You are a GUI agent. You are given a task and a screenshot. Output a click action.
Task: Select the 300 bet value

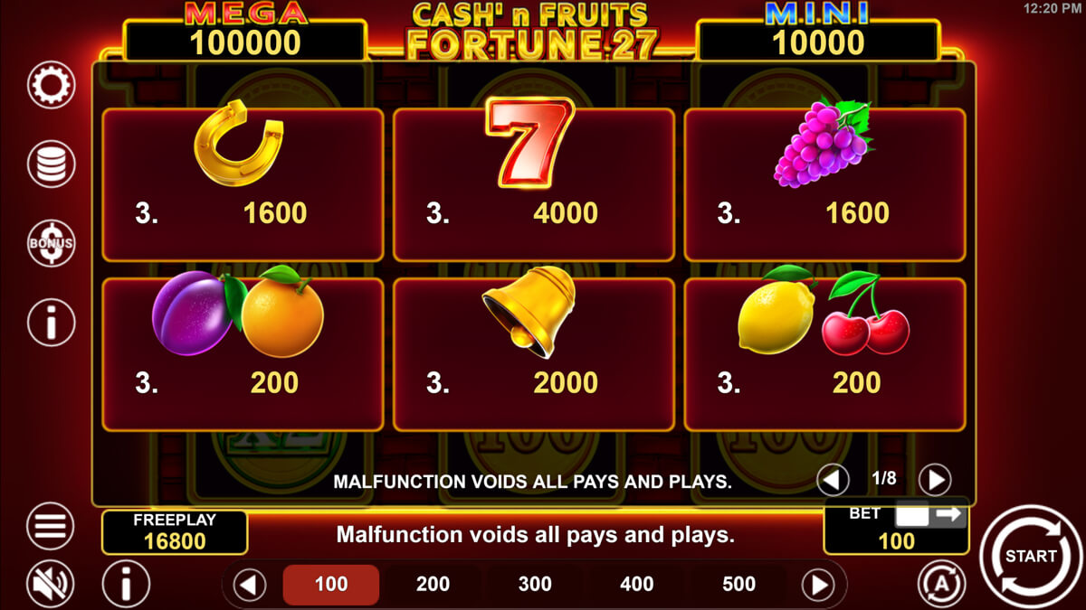pos(535,585)
